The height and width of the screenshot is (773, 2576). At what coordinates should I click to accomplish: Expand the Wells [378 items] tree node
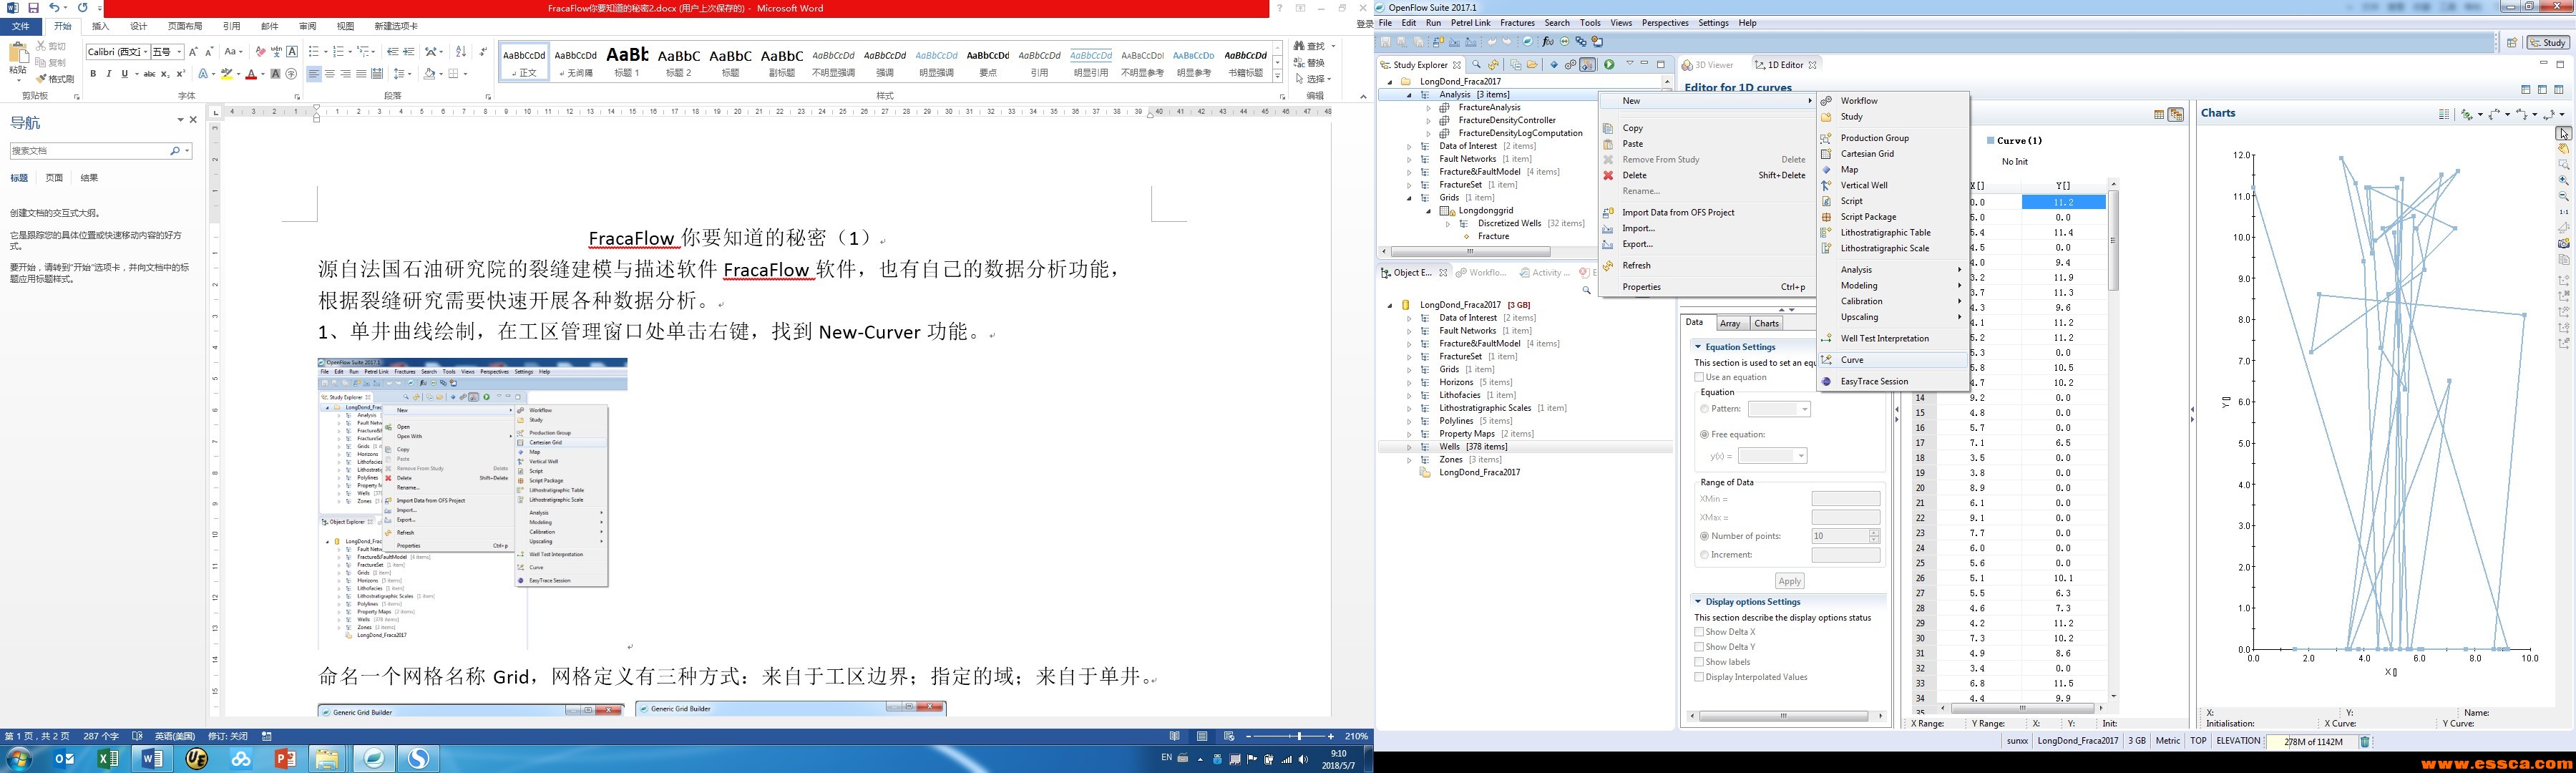(1409, 447)
